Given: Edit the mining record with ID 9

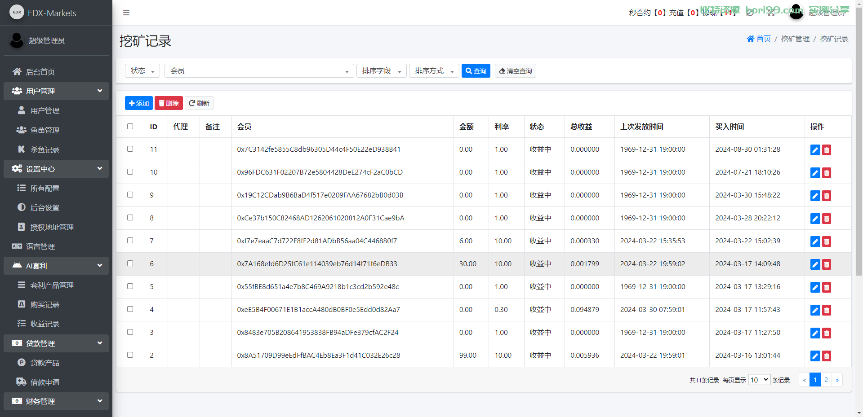Looking at the screenshot, I should (815, 196).
